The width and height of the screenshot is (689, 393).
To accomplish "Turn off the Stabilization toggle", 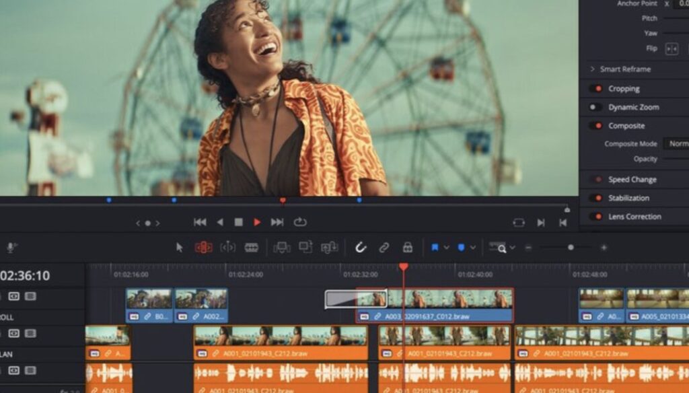I will point(595,198).
